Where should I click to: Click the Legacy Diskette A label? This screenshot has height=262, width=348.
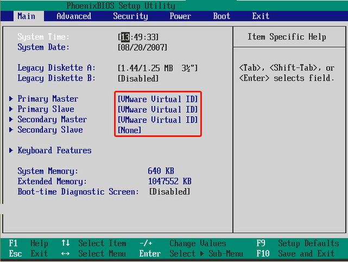click(x=56, y=68)
